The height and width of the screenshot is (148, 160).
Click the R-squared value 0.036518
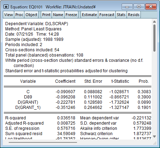point(66,118)
